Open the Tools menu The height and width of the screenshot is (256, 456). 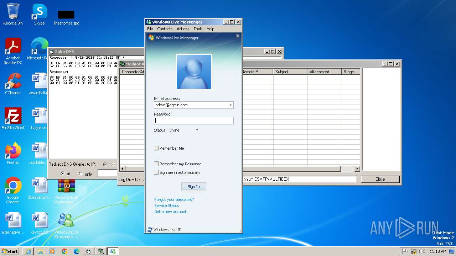coord(198,29)
